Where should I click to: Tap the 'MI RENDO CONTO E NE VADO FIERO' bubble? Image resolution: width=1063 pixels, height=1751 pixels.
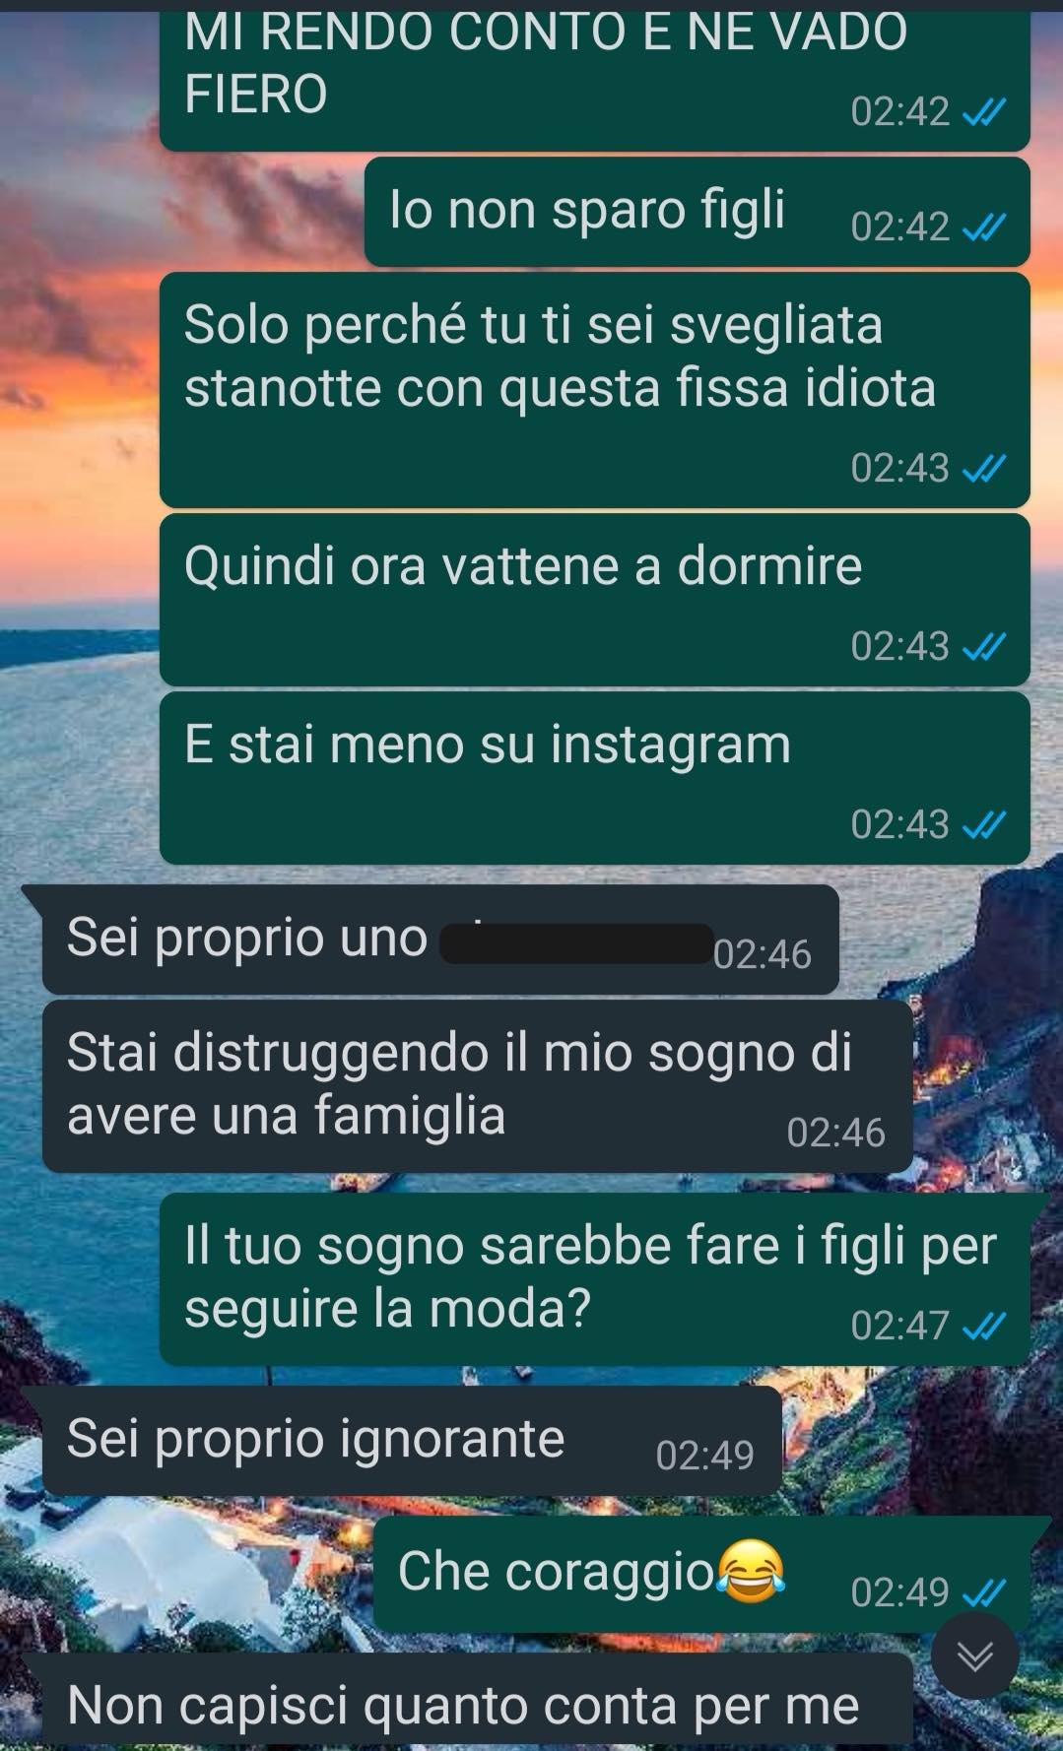pyautogui.click(x=594, y=75)
